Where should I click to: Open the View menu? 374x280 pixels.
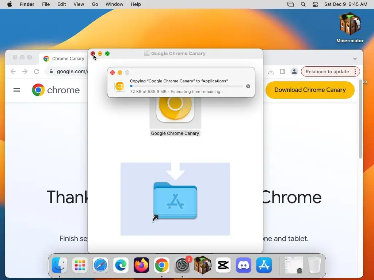[79, 4]
